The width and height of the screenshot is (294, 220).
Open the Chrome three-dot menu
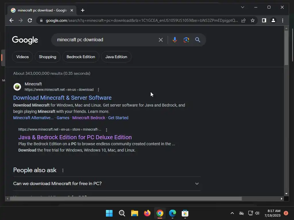coord(283,20)
